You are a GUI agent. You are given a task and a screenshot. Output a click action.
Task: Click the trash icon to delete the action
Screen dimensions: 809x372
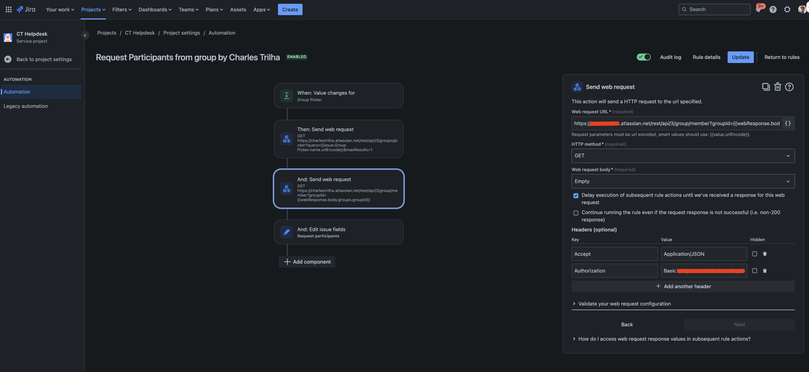click(777, 87)
